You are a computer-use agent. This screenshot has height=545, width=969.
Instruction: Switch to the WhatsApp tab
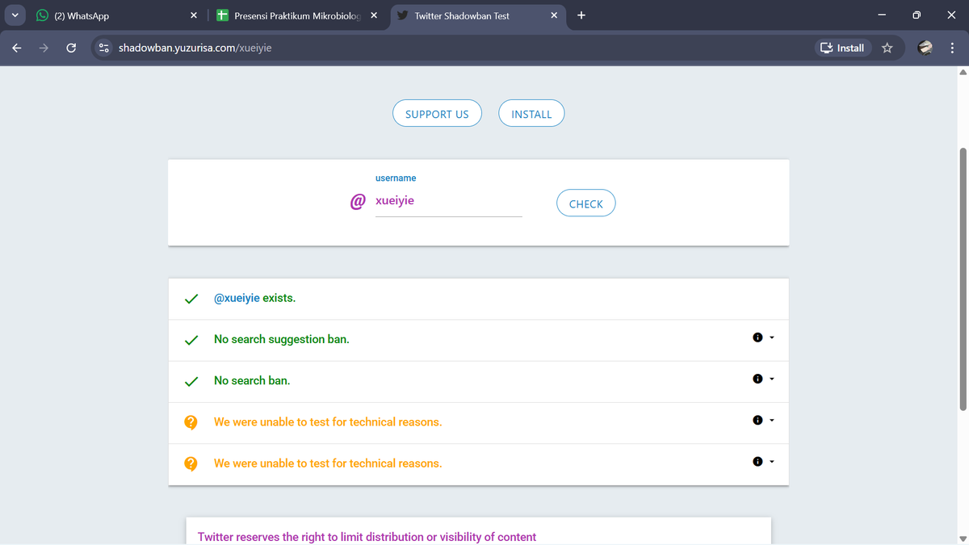pos(115,15)
